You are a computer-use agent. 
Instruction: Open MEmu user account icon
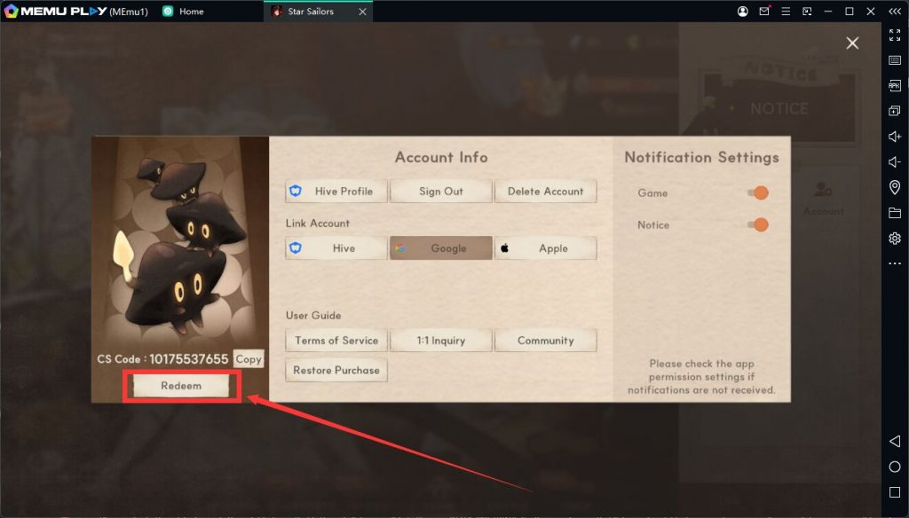click(743, 11)
